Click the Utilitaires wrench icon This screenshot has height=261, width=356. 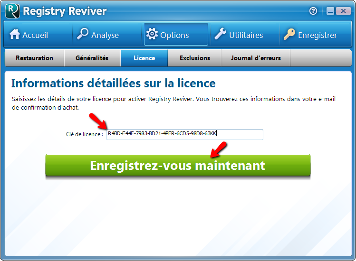221,34
